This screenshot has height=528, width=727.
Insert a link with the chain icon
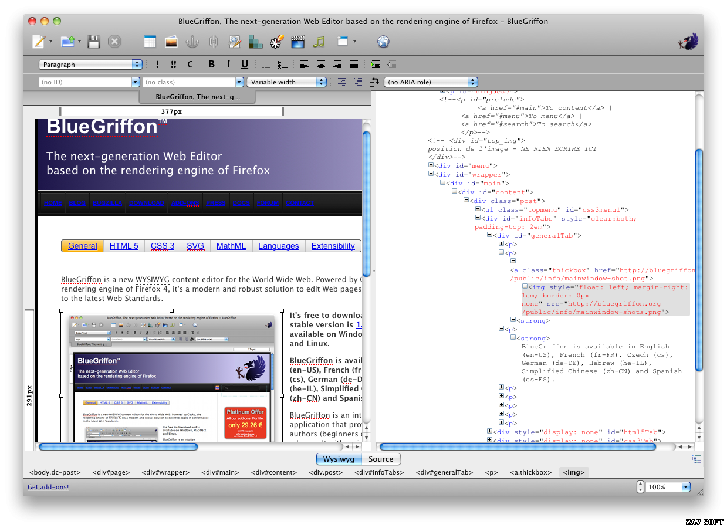click(214, 42)
